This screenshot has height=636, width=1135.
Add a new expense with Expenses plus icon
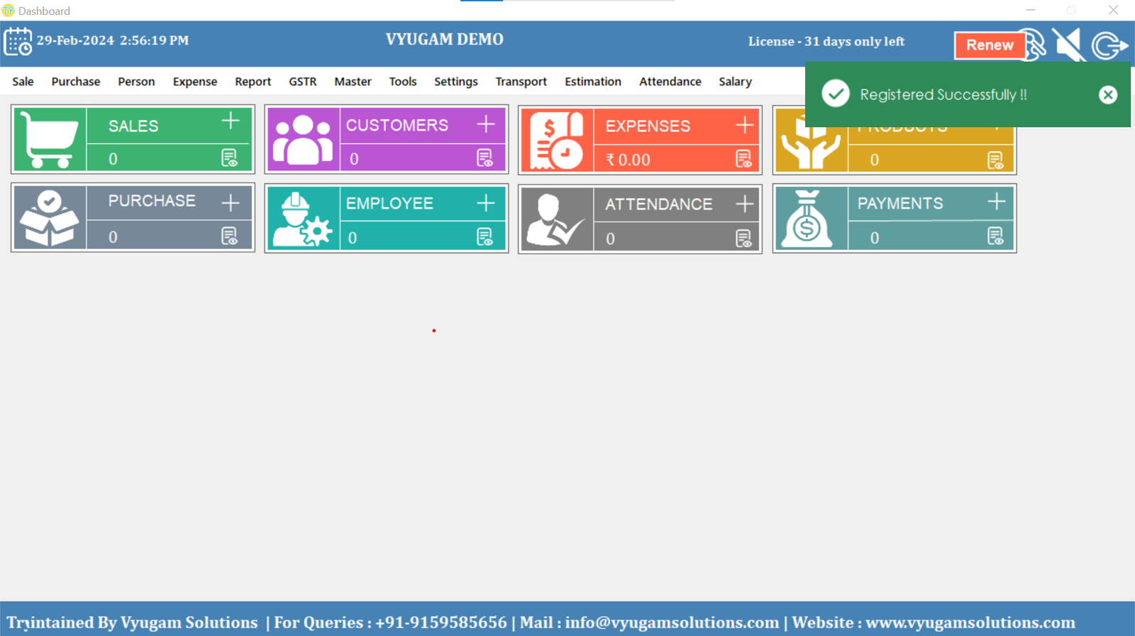745,125
